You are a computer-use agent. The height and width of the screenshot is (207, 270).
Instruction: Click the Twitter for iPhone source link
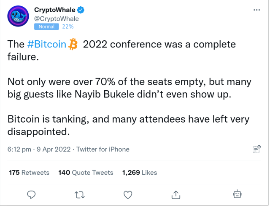pos(103,149)
